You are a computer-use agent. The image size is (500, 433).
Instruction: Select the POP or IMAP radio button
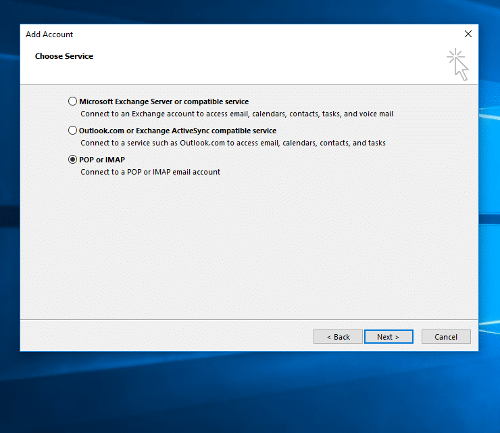[73, 160]
